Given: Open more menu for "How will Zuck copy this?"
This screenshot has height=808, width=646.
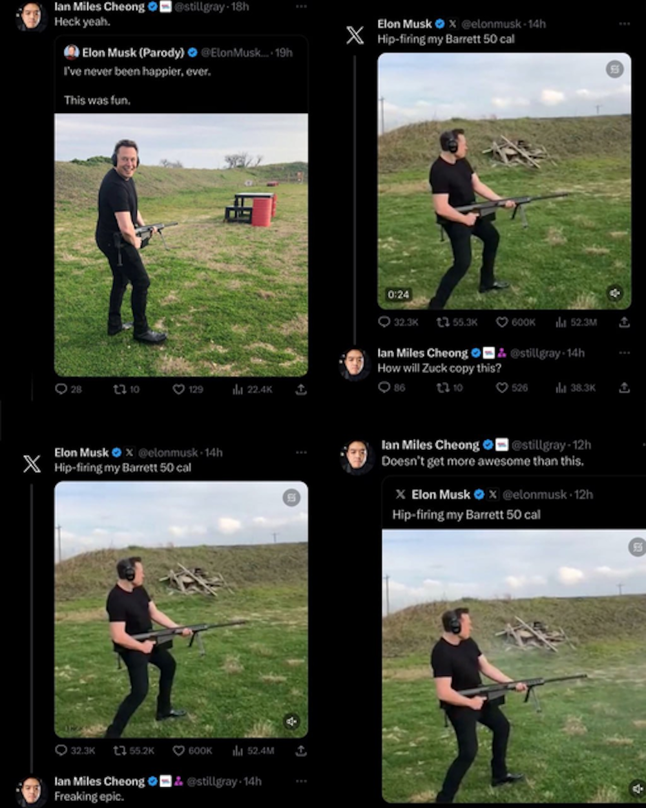Looking at the screenshot, I should coord(624,353).
